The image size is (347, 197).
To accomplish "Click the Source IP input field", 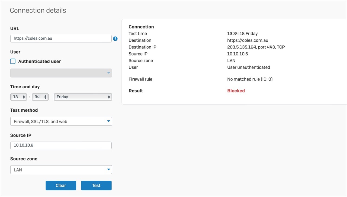I will 61,145.
